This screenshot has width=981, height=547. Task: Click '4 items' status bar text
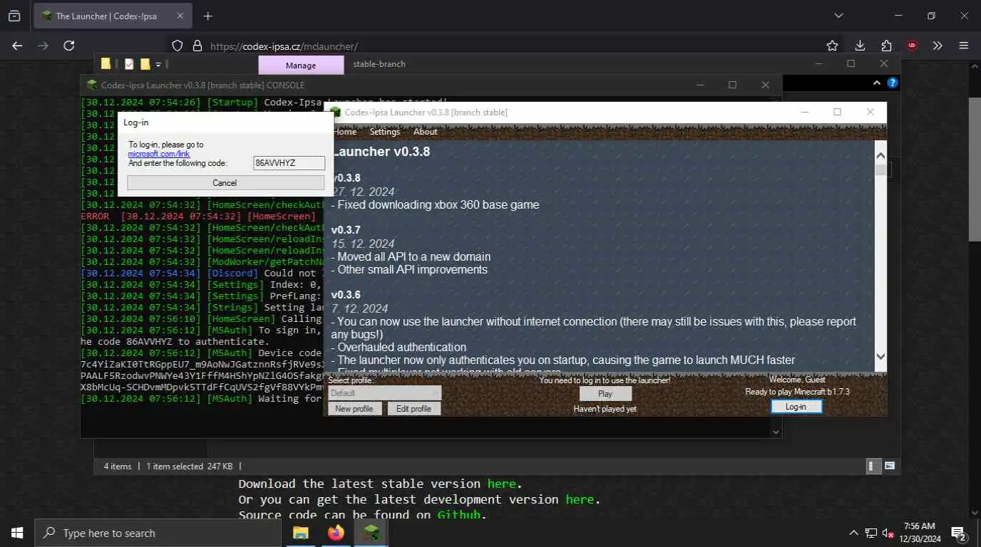118,467
